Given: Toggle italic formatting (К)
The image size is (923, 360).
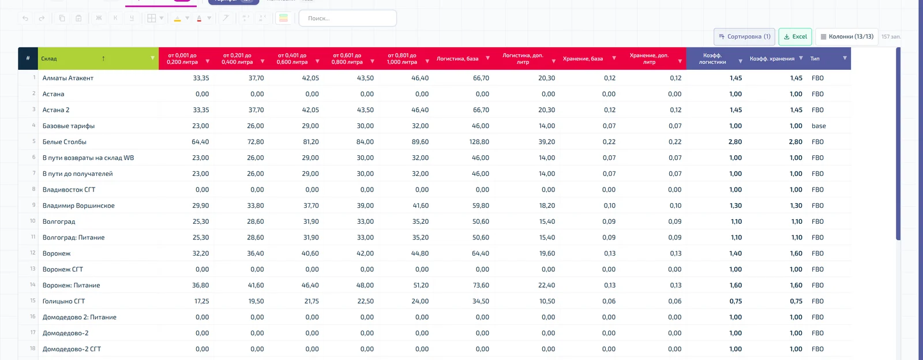Looking at the screenshot, I should pos(115,18).
